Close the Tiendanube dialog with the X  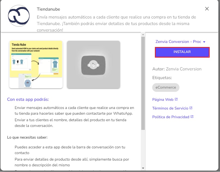coord(207,9)
